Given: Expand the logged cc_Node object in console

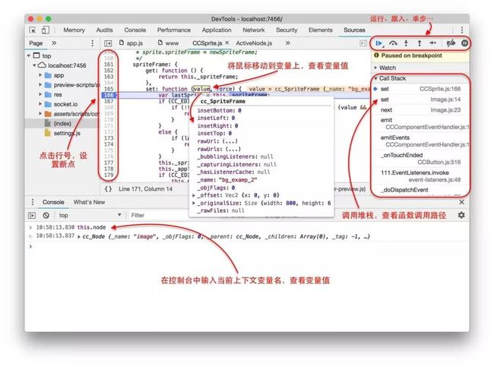Looking at the screenshot, I should [x=79, y=236].
